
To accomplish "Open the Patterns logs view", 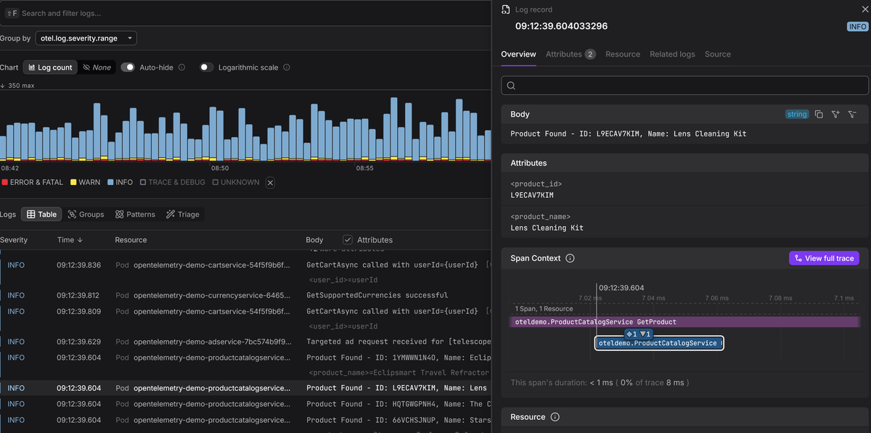I will [134, 215].
